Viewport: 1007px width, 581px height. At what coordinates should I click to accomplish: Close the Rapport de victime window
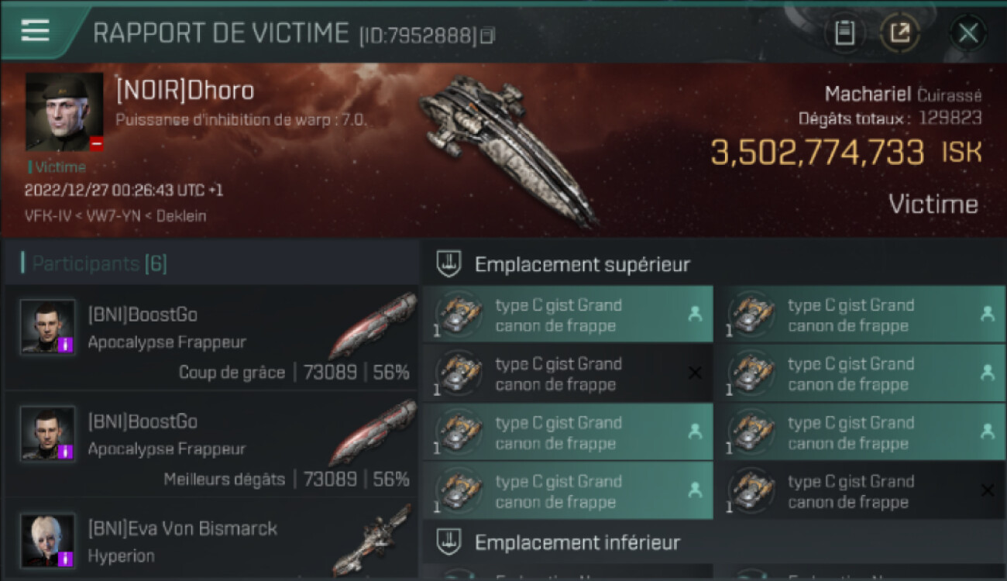click(967, 33)
